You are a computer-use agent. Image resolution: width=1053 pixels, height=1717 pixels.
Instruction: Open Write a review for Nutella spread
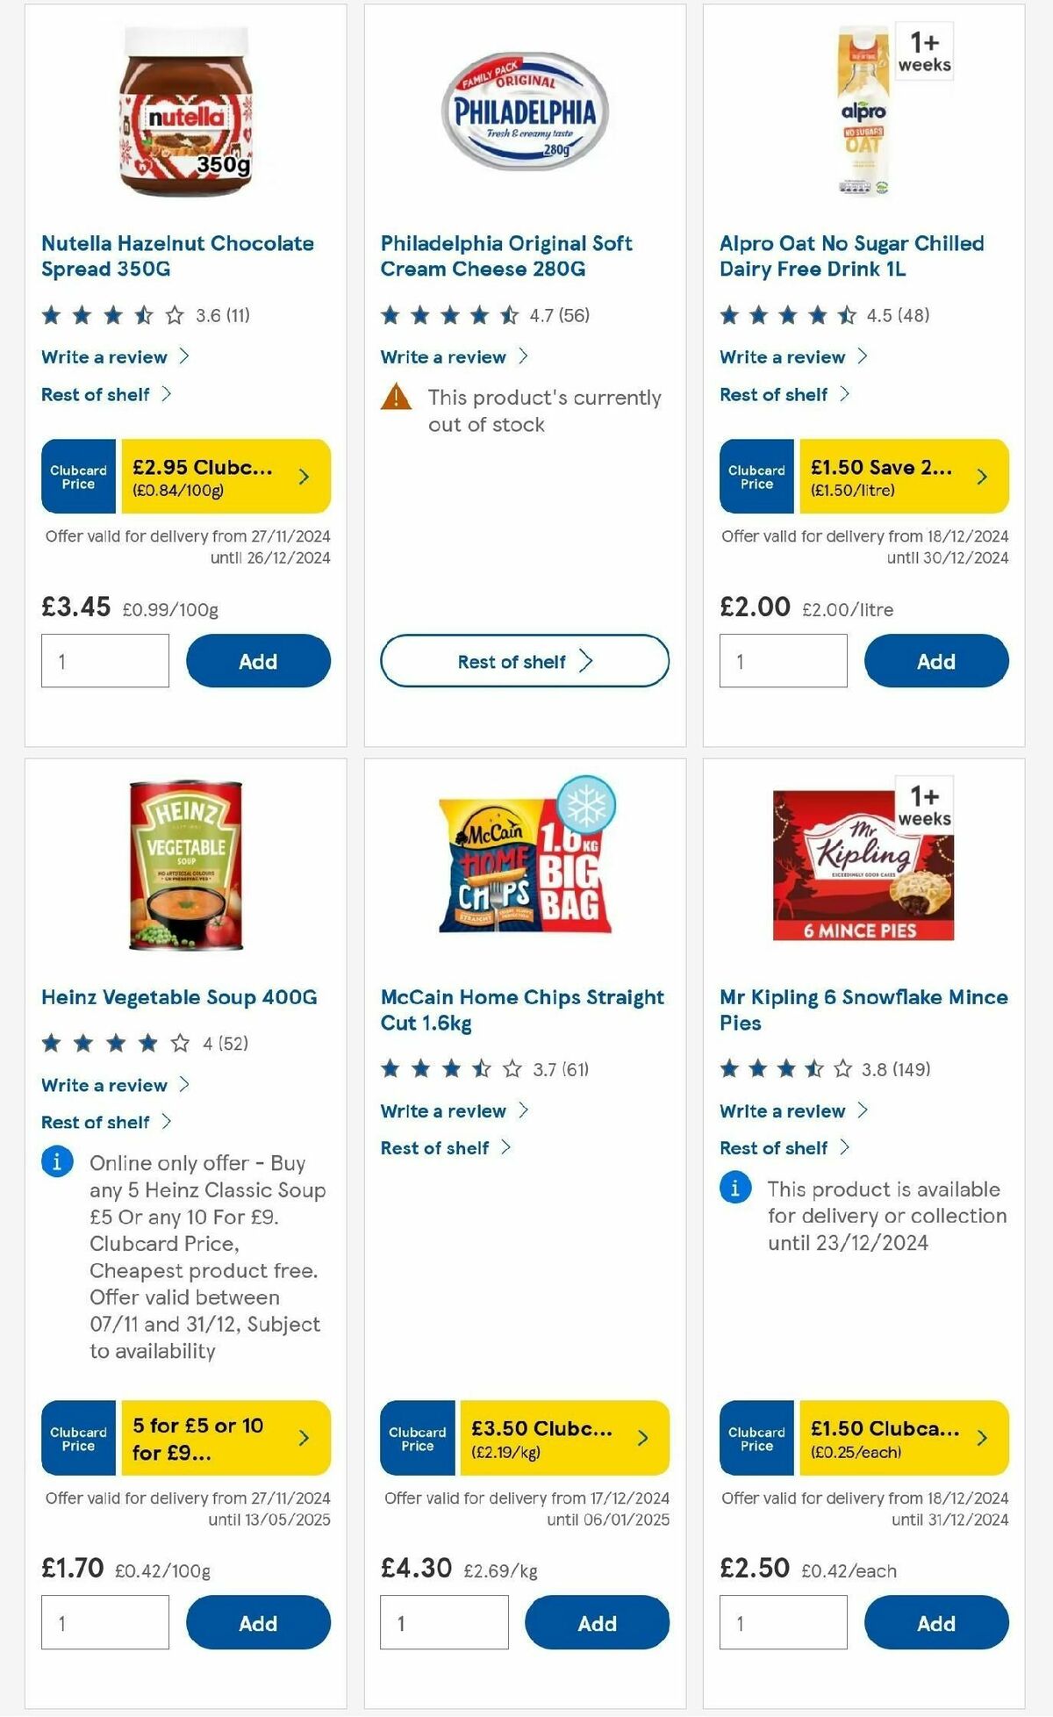point(104,357)
